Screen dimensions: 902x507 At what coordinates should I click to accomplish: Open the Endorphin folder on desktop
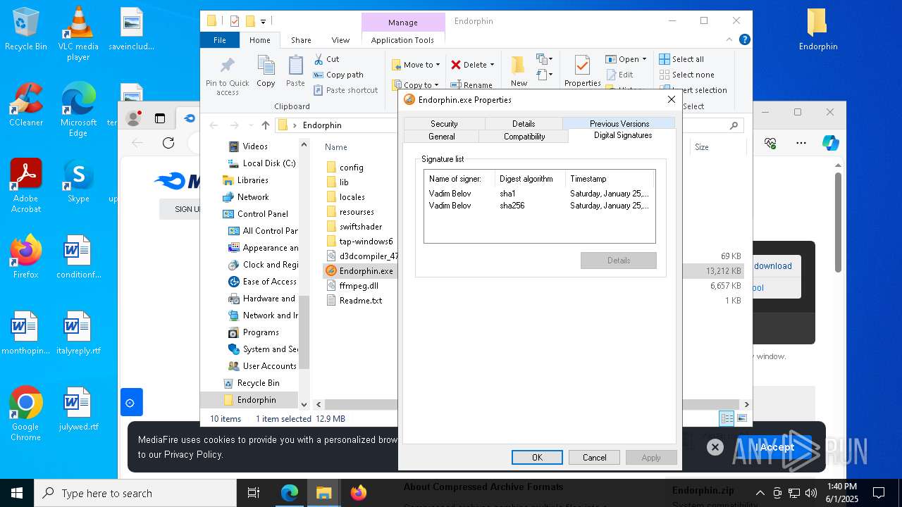click(818, 30)
